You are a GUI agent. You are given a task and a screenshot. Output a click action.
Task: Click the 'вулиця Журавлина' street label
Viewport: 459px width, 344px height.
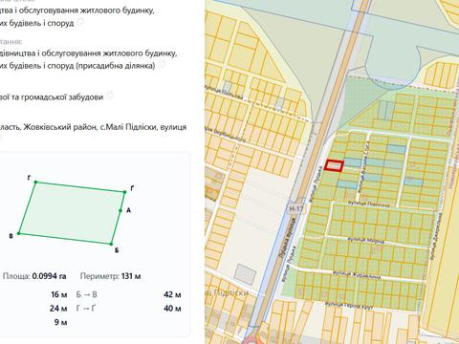tap(357, 274)
